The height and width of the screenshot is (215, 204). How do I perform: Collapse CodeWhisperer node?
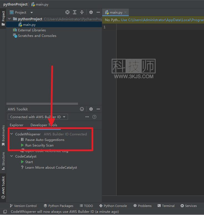(12, 134)
